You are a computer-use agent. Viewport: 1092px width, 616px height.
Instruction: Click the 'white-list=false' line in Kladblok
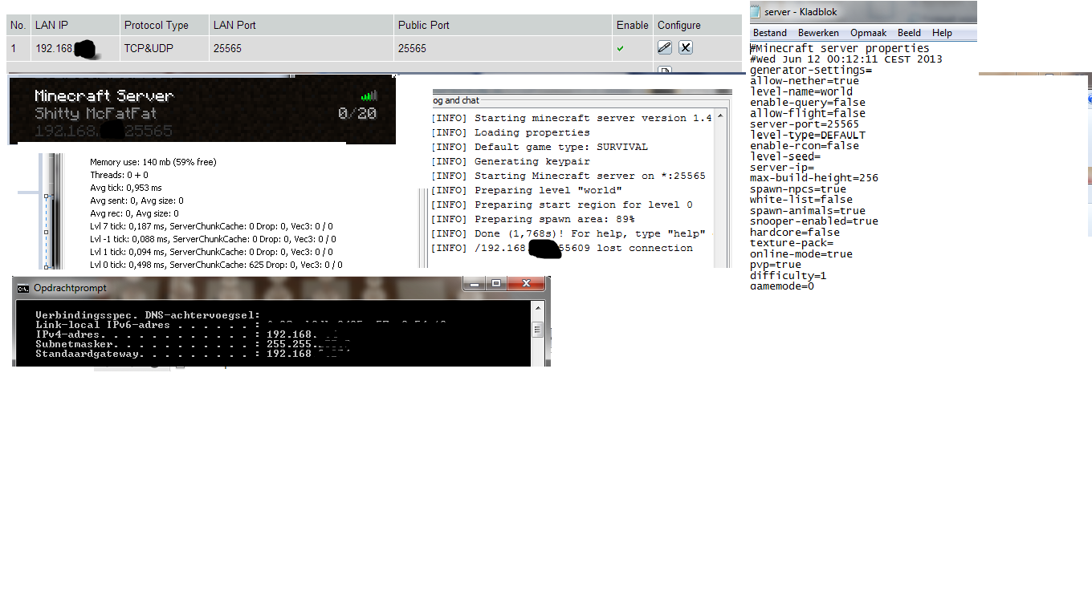(x=801, y=200)
